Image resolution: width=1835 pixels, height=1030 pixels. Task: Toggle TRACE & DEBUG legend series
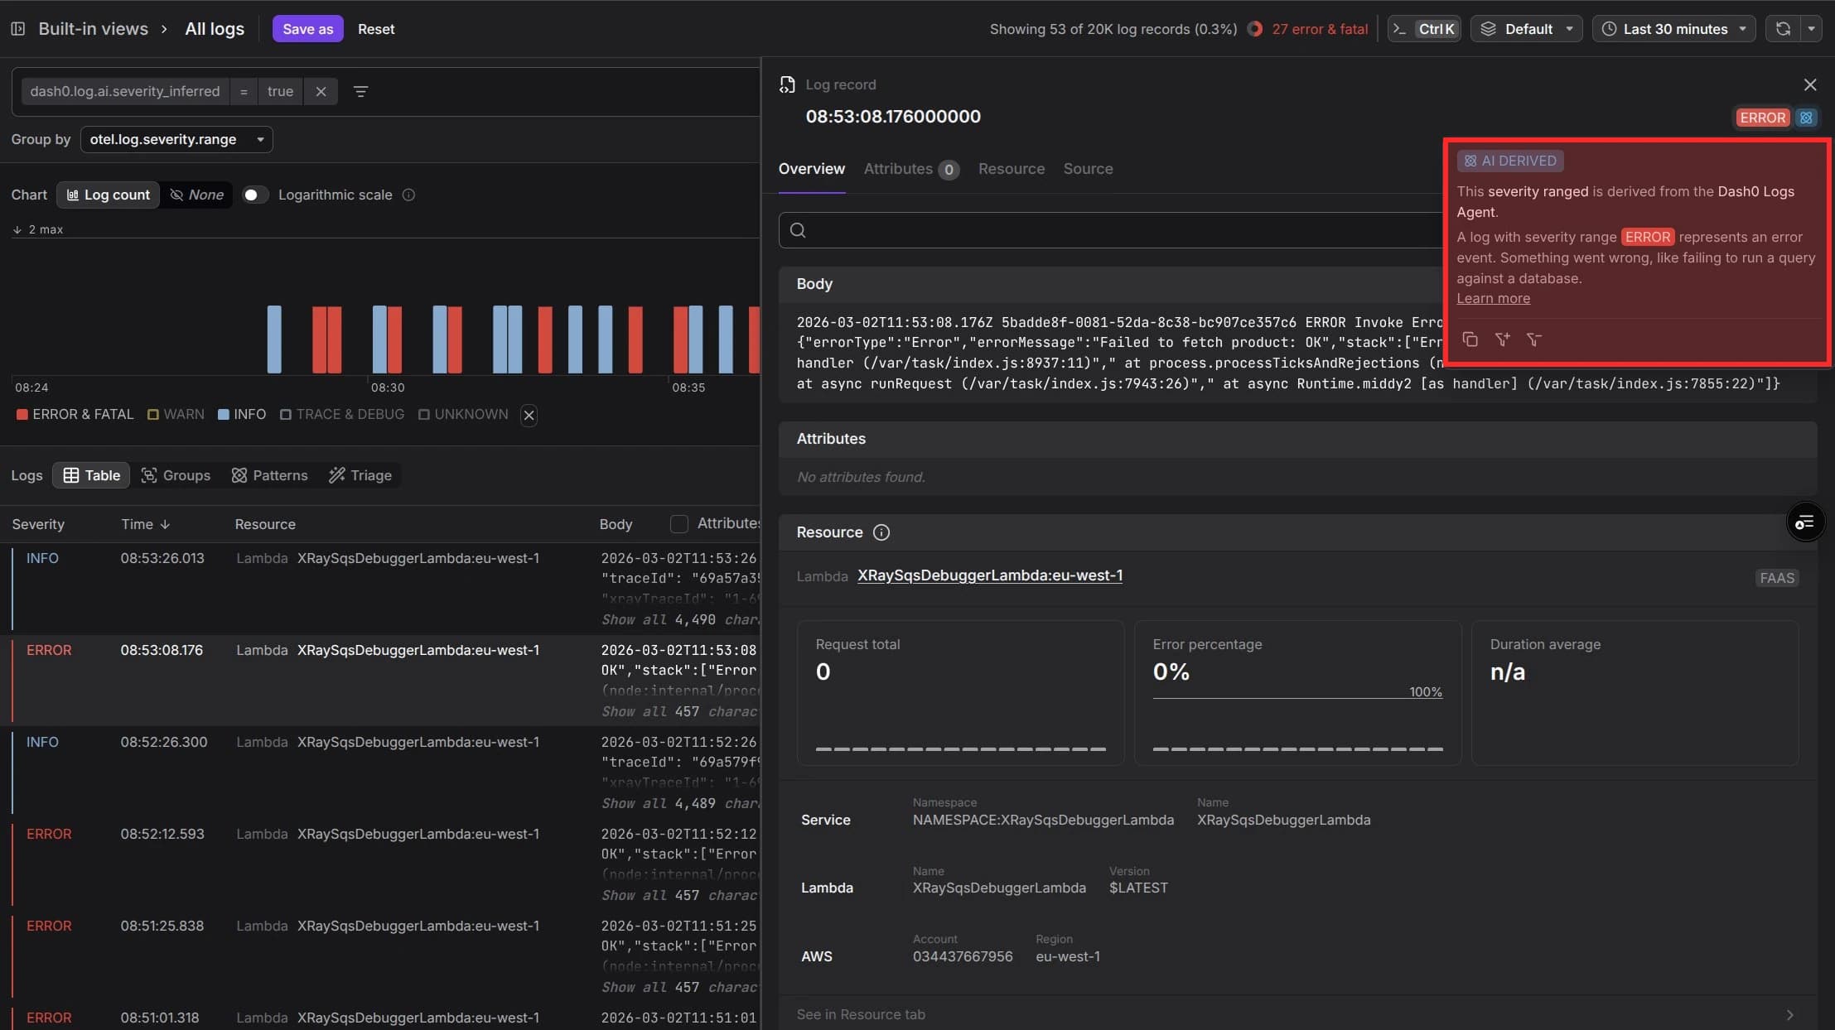click(342, 414)
